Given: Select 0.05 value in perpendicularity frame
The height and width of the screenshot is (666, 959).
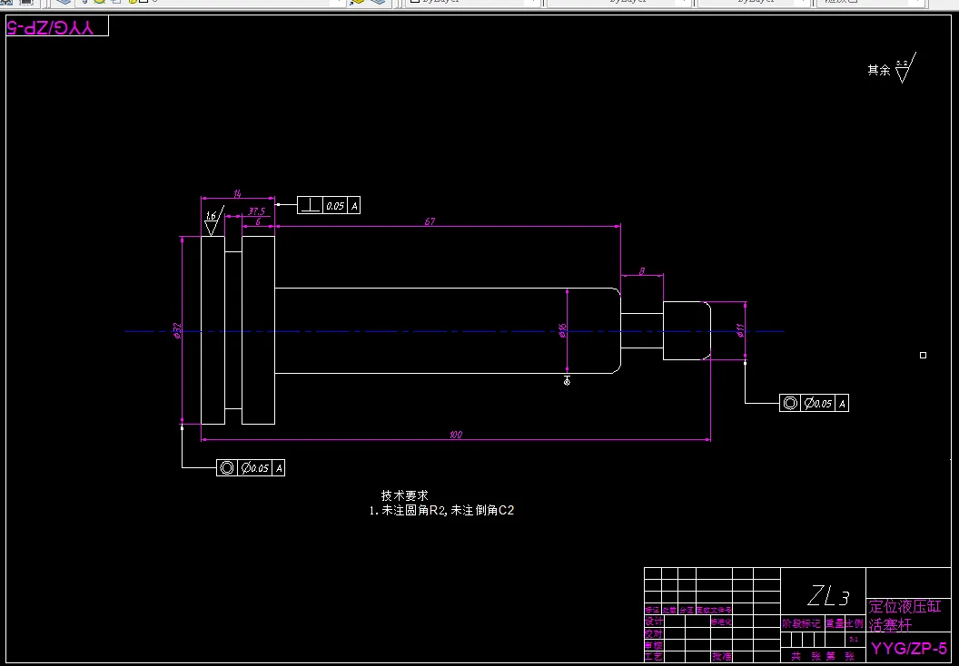Looking at the screenshot, I should (x=334, y=206).
